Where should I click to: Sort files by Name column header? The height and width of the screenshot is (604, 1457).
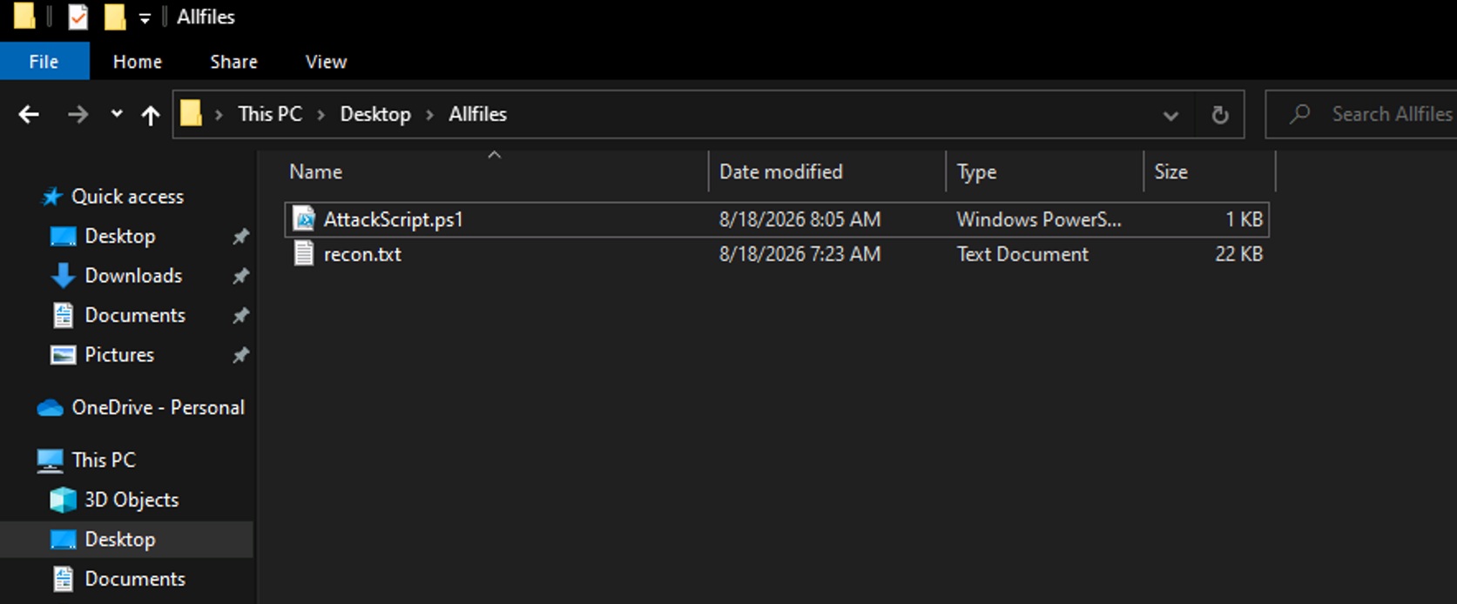point(495,171)
